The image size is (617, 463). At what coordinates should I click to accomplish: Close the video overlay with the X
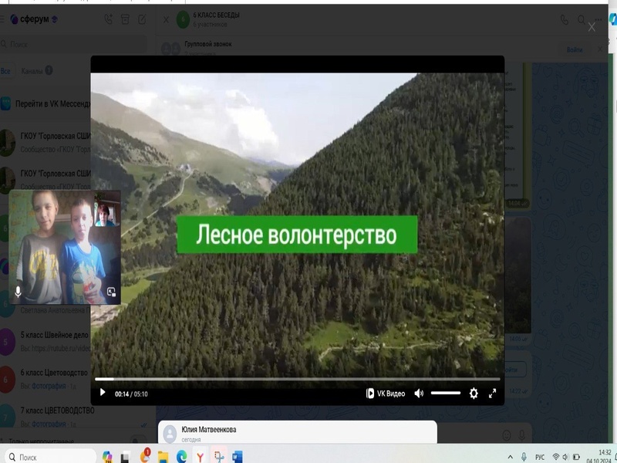[592, 27]
